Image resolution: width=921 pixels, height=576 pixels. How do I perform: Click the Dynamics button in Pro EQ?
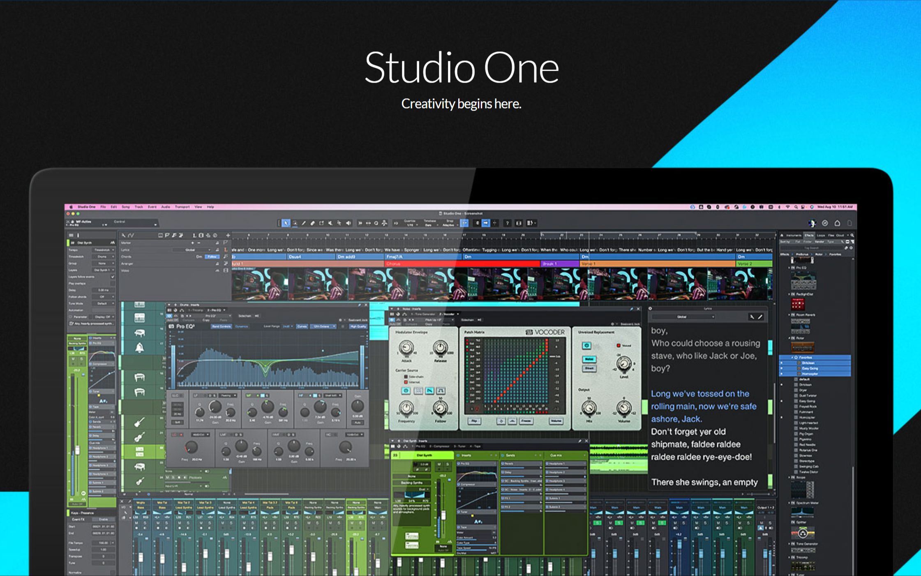pos(242,326)
